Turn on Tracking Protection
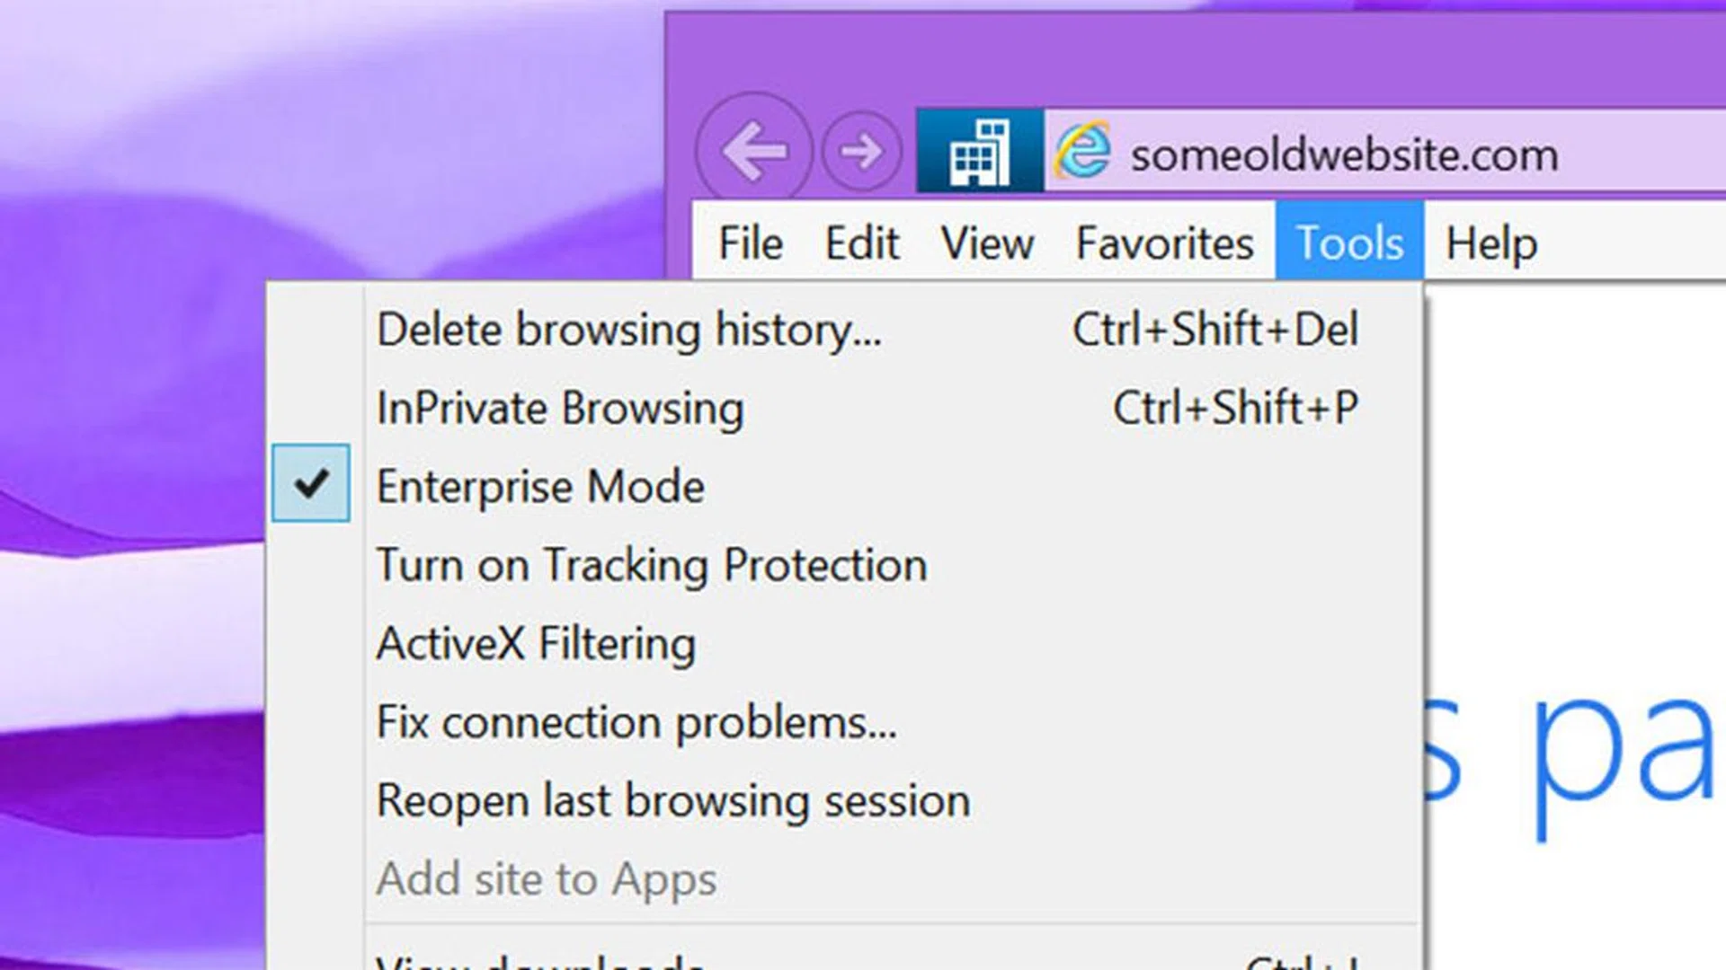The height and width of the screenshot is (970, 1726). [651, 566]
